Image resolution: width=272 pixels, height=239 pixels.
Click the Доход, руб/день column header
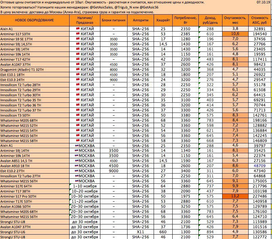[210, 20]
